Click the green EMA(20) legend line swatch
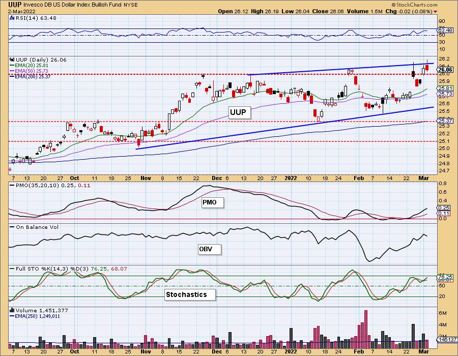Viewport: 458px width, 356px height. [12, 66]
